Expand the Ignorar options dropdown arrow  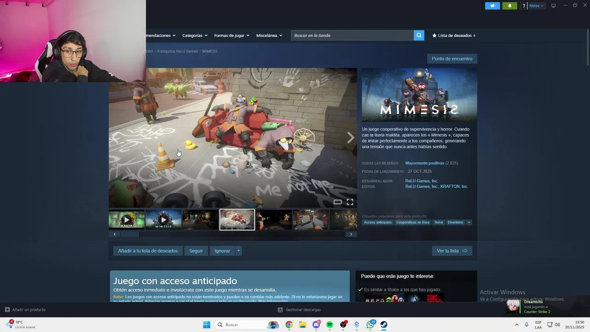pos(238,251)
